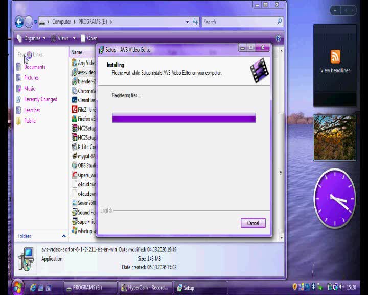The image size is (368, 295).
Task: Click the purple installation progress bar
Action: [x=183, y=118]
